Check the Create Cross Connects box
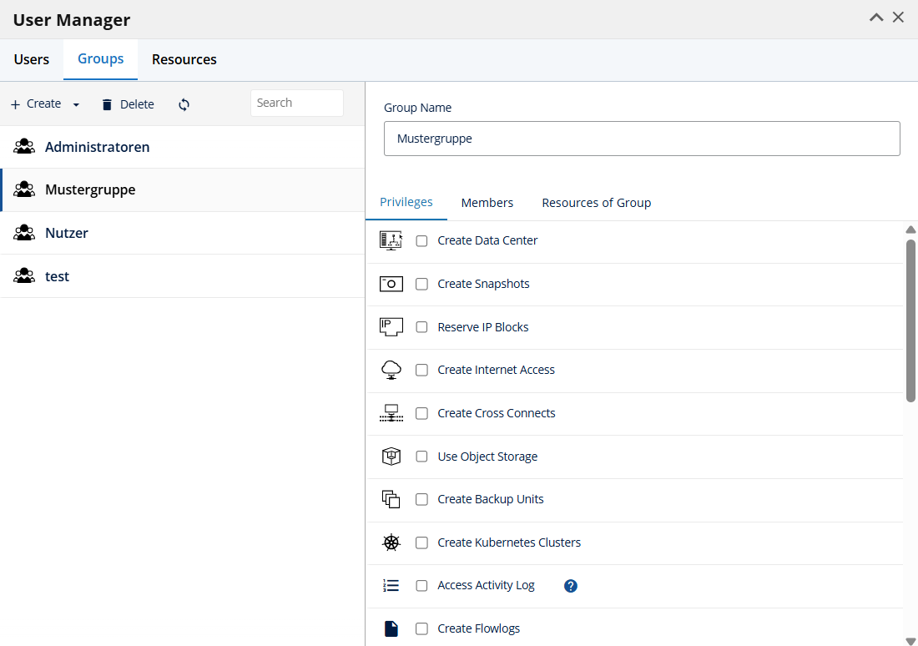918x646 pixels. click(x=421, y=413)
